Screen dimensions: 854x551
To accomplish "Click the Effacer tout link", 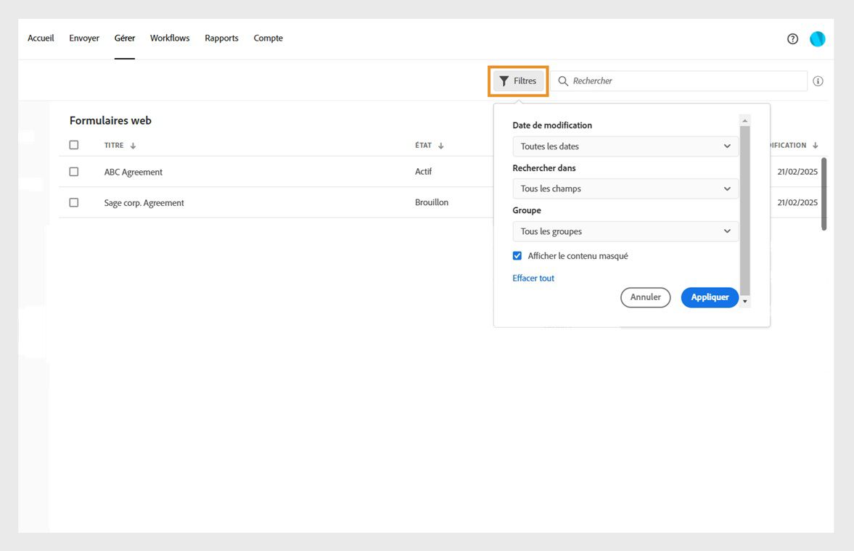I will point(533,278).
